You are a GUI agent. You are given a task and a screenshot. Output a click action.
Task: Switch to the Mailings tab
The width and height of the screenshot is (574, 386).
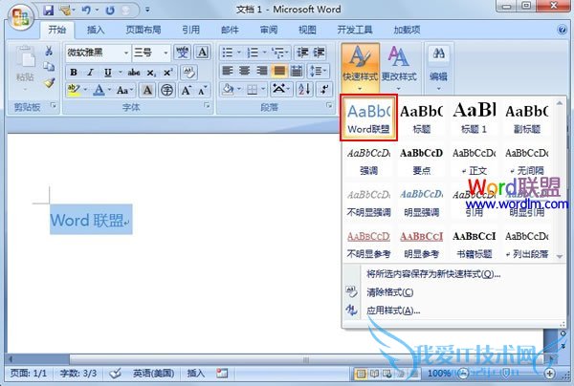[230, 30]
